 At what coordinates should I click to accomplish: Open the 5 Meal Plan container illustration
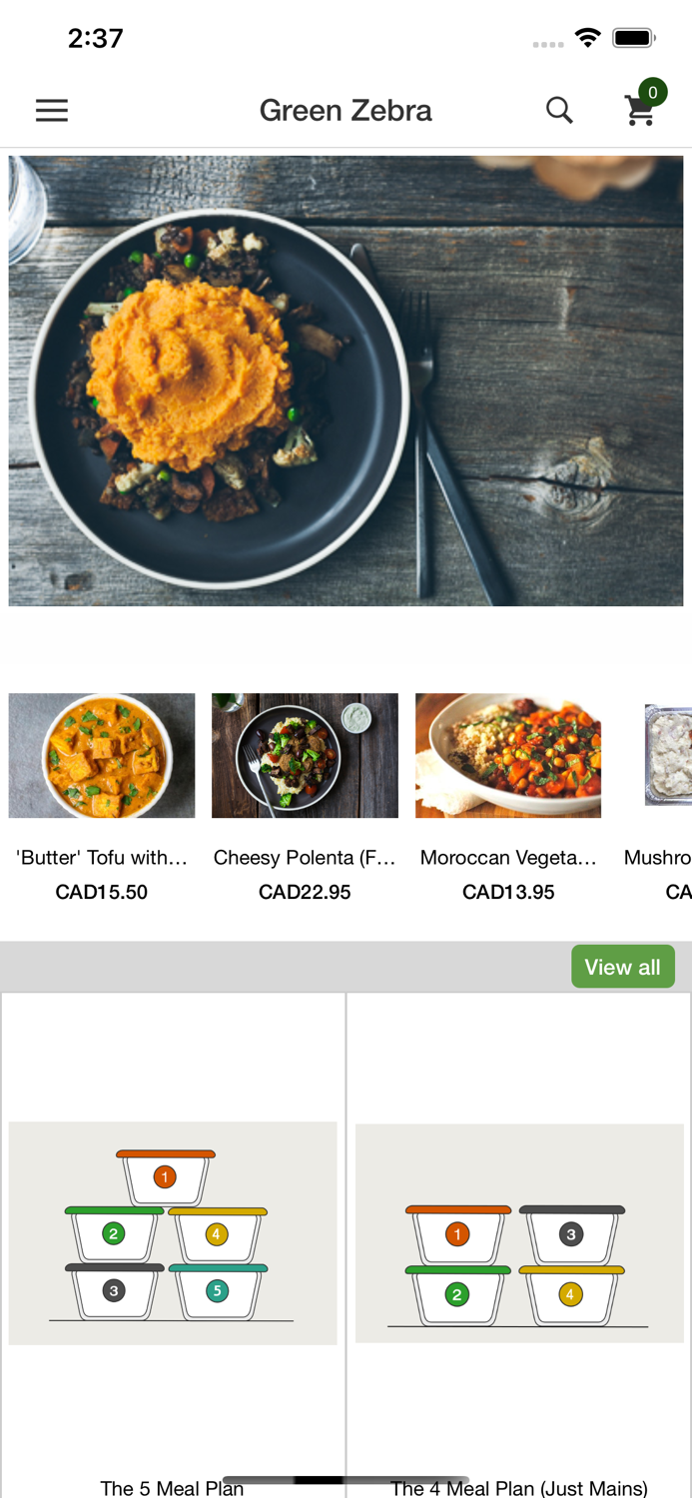[x=173, y=1233]
